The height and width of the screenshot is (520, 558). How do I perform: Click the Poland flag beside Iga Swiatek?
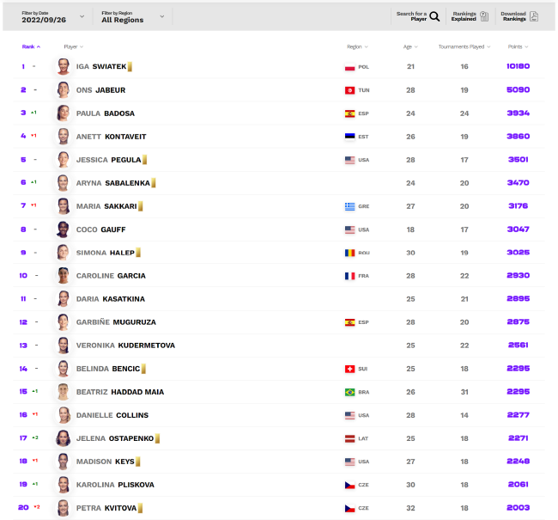point(349,67)
